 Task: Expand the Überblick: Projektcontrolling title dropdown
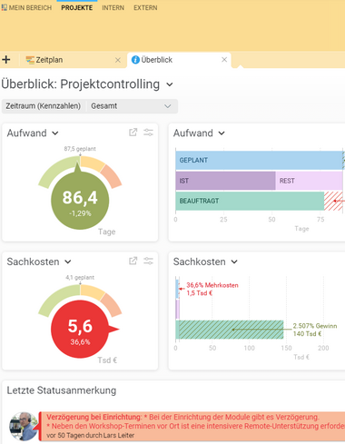[x=170, y=84]
